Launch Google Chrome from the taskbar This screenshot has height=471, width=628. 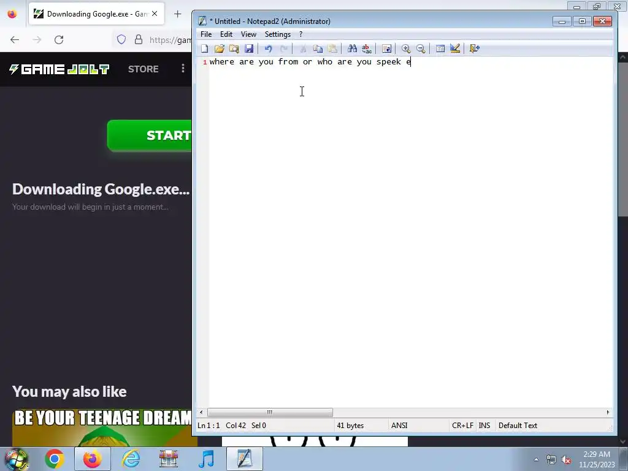pyautogui.click(x=55, y=459)
